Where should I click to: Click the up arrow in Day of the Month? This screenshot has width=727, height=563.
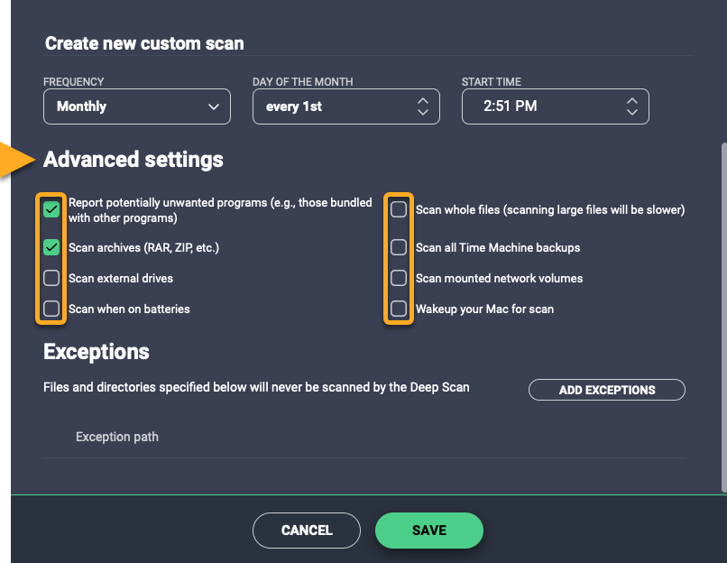[x=423, y=100]
